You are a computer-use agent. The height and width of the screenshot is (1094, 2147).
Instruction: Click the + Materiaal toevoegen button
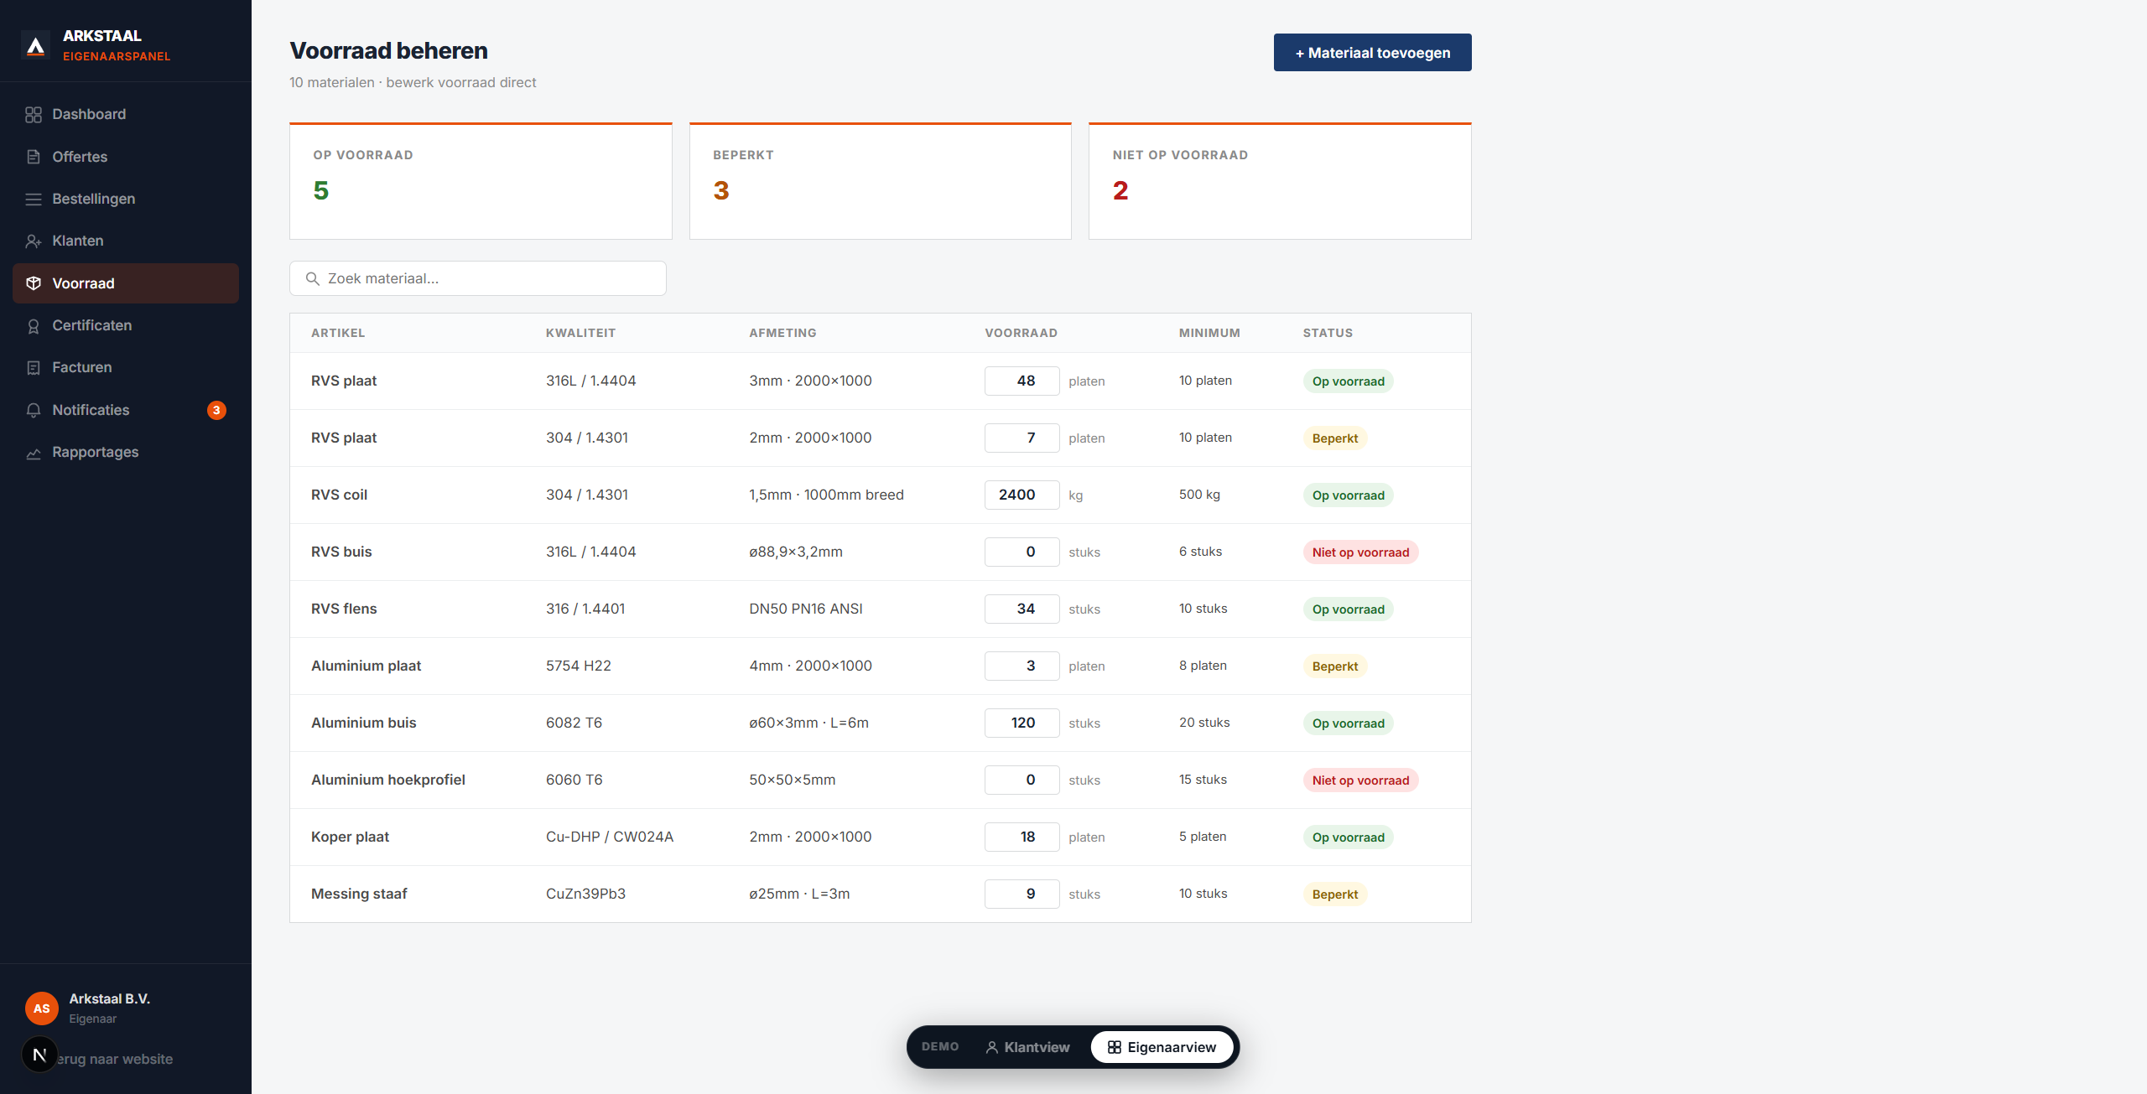point(1372,52)
